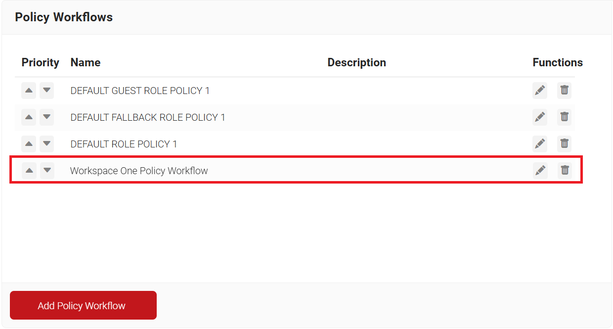Move DEFAULT GUEST ROLE POLICY 1 up
This screenshot has height=329, width=613.
click(29, 91)
